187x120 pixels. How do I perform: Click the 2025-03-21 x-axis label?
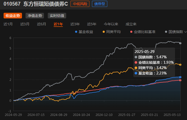[149, 115]
